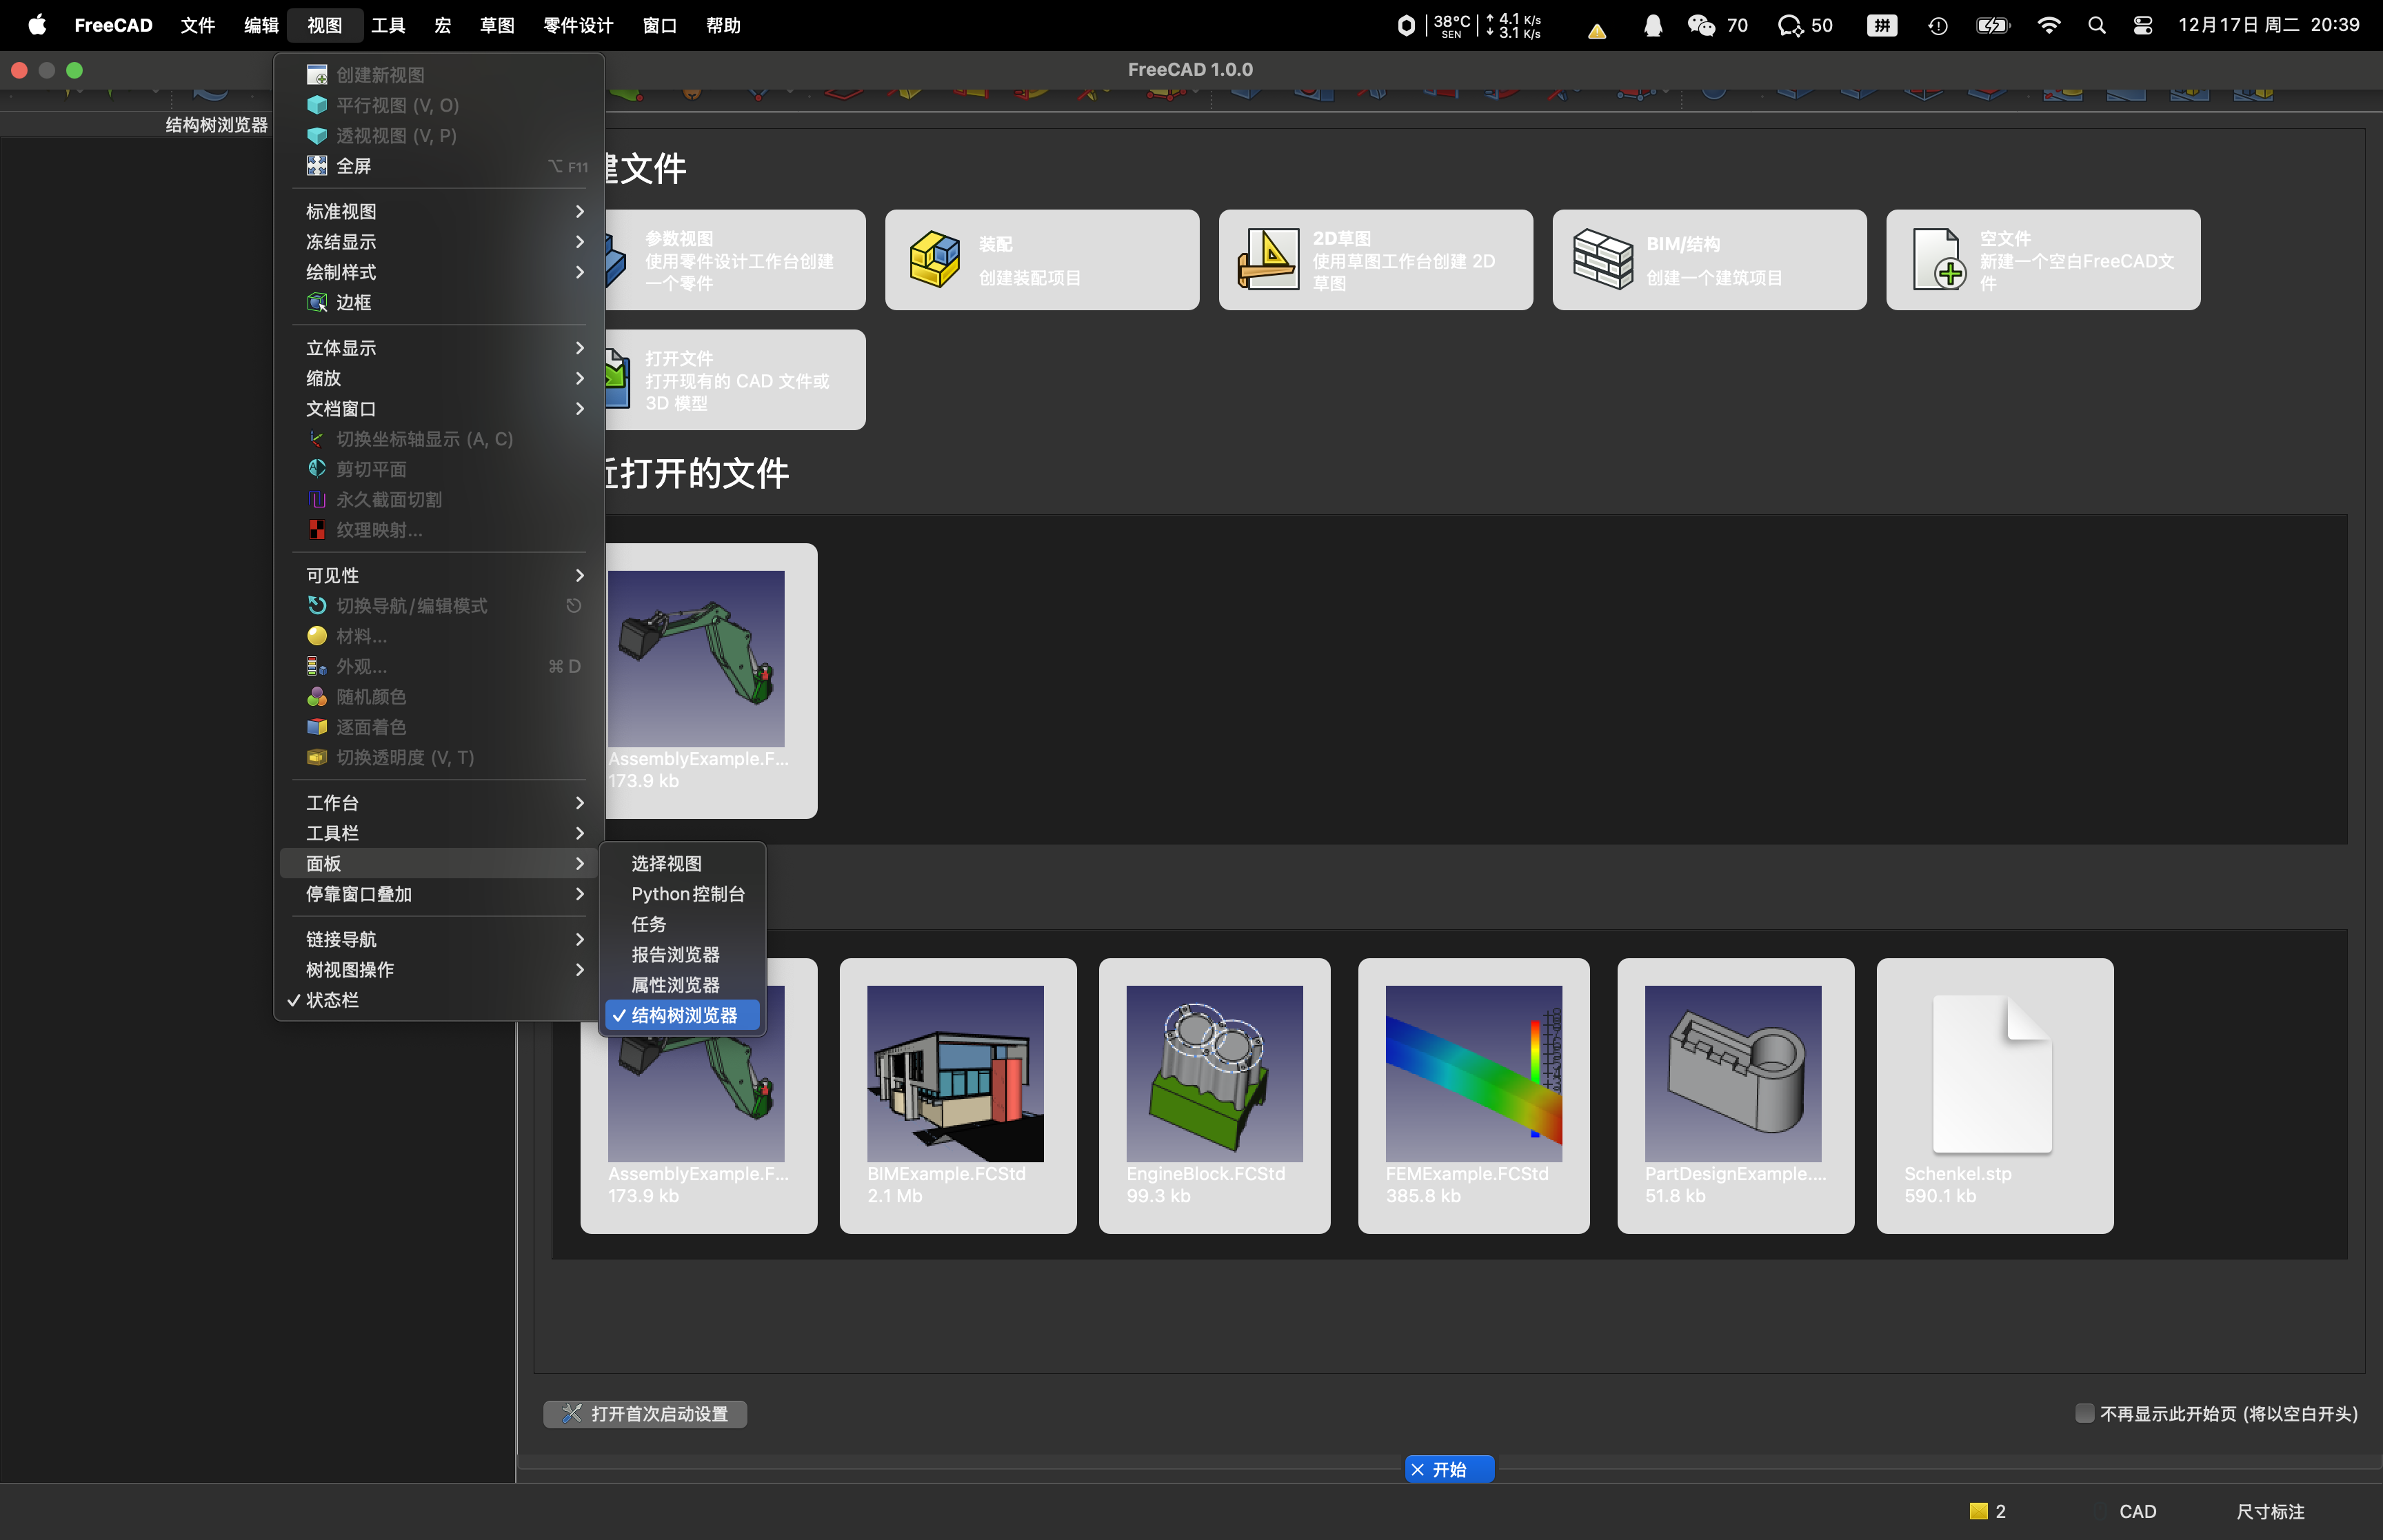Viewport: 2383px width, 1540px height.
Task: Open the 草图 menu
Action: (x=497, y=25)
